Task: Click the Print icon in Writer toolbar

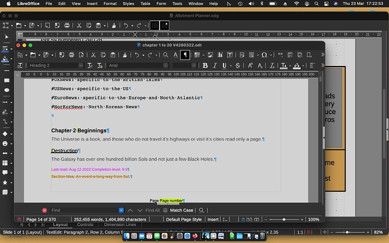Action: point(72,55)
